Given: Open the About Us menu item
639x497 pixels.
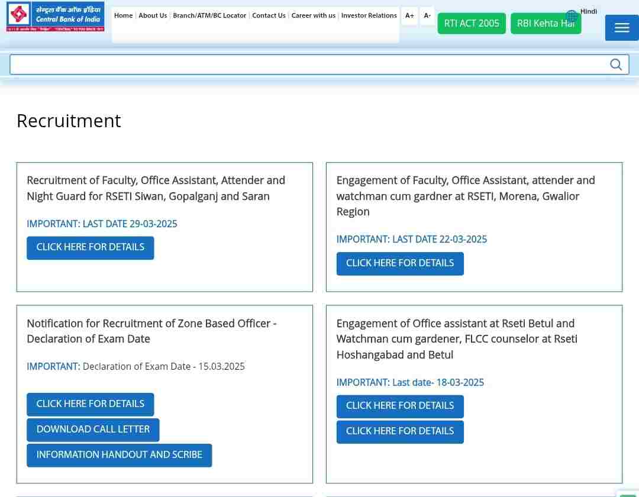Looking at the screenshot, I should (x=153, y=15).
